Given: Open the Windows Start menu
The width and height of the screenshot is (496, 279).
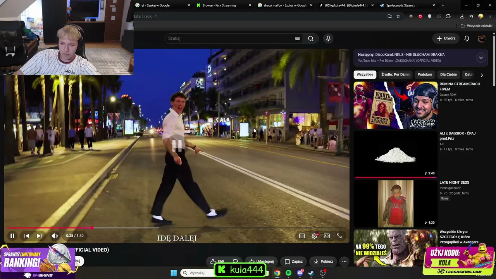Looking at the screenshot, I should click(174, 273).
